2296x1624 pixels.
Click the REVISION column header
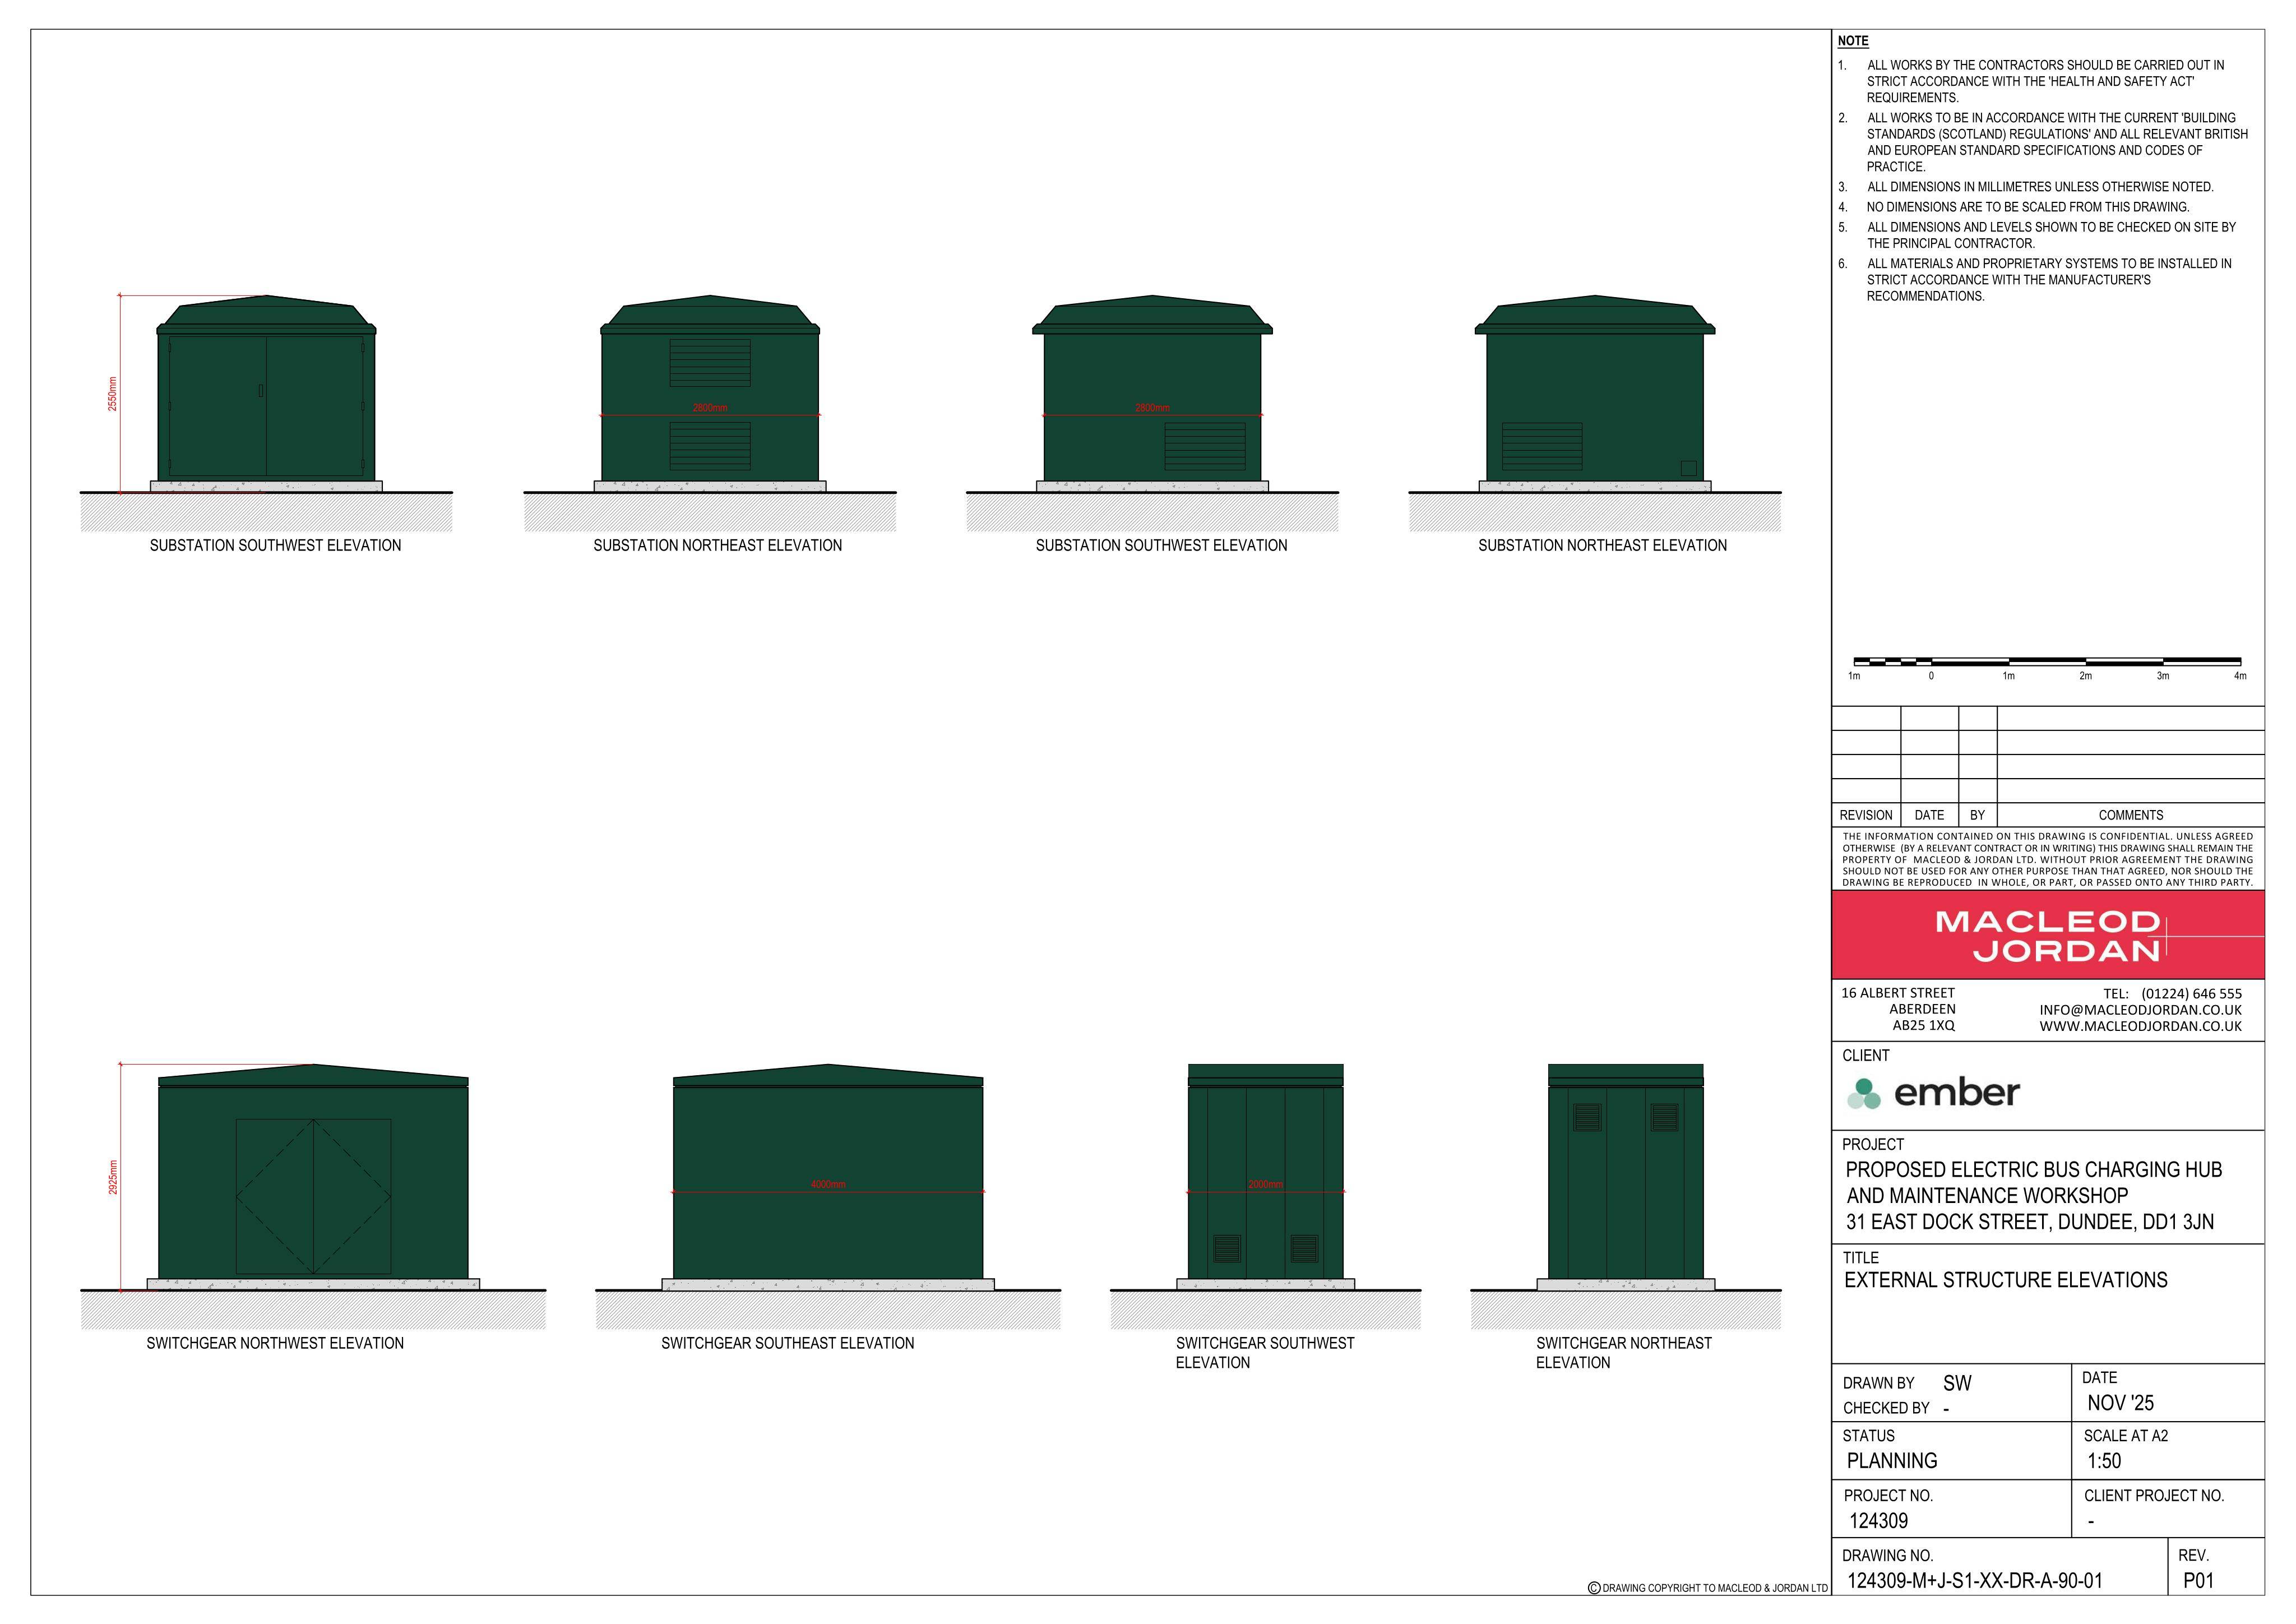pyautogui.click(x=1866, y=815)
